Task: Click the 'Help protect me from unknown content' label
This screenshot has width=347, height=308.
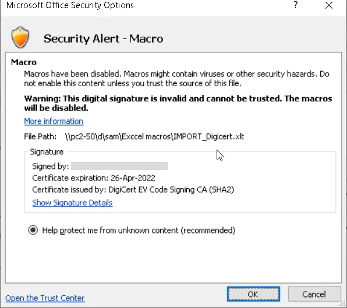Action: tap(139, 231)
